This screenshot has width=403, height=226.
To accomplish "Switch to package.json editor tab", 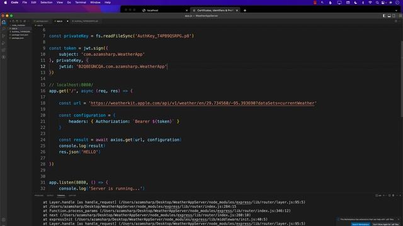I will 42,21.
